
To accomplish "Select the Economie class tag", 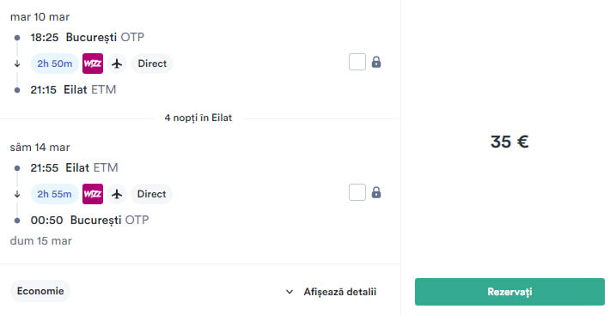I will [40, 291].
